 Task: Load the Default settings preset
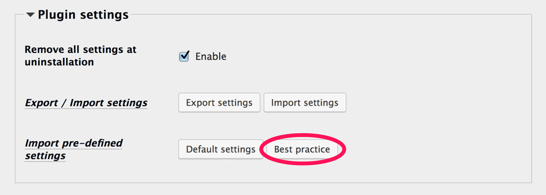(x=221, y=149)
